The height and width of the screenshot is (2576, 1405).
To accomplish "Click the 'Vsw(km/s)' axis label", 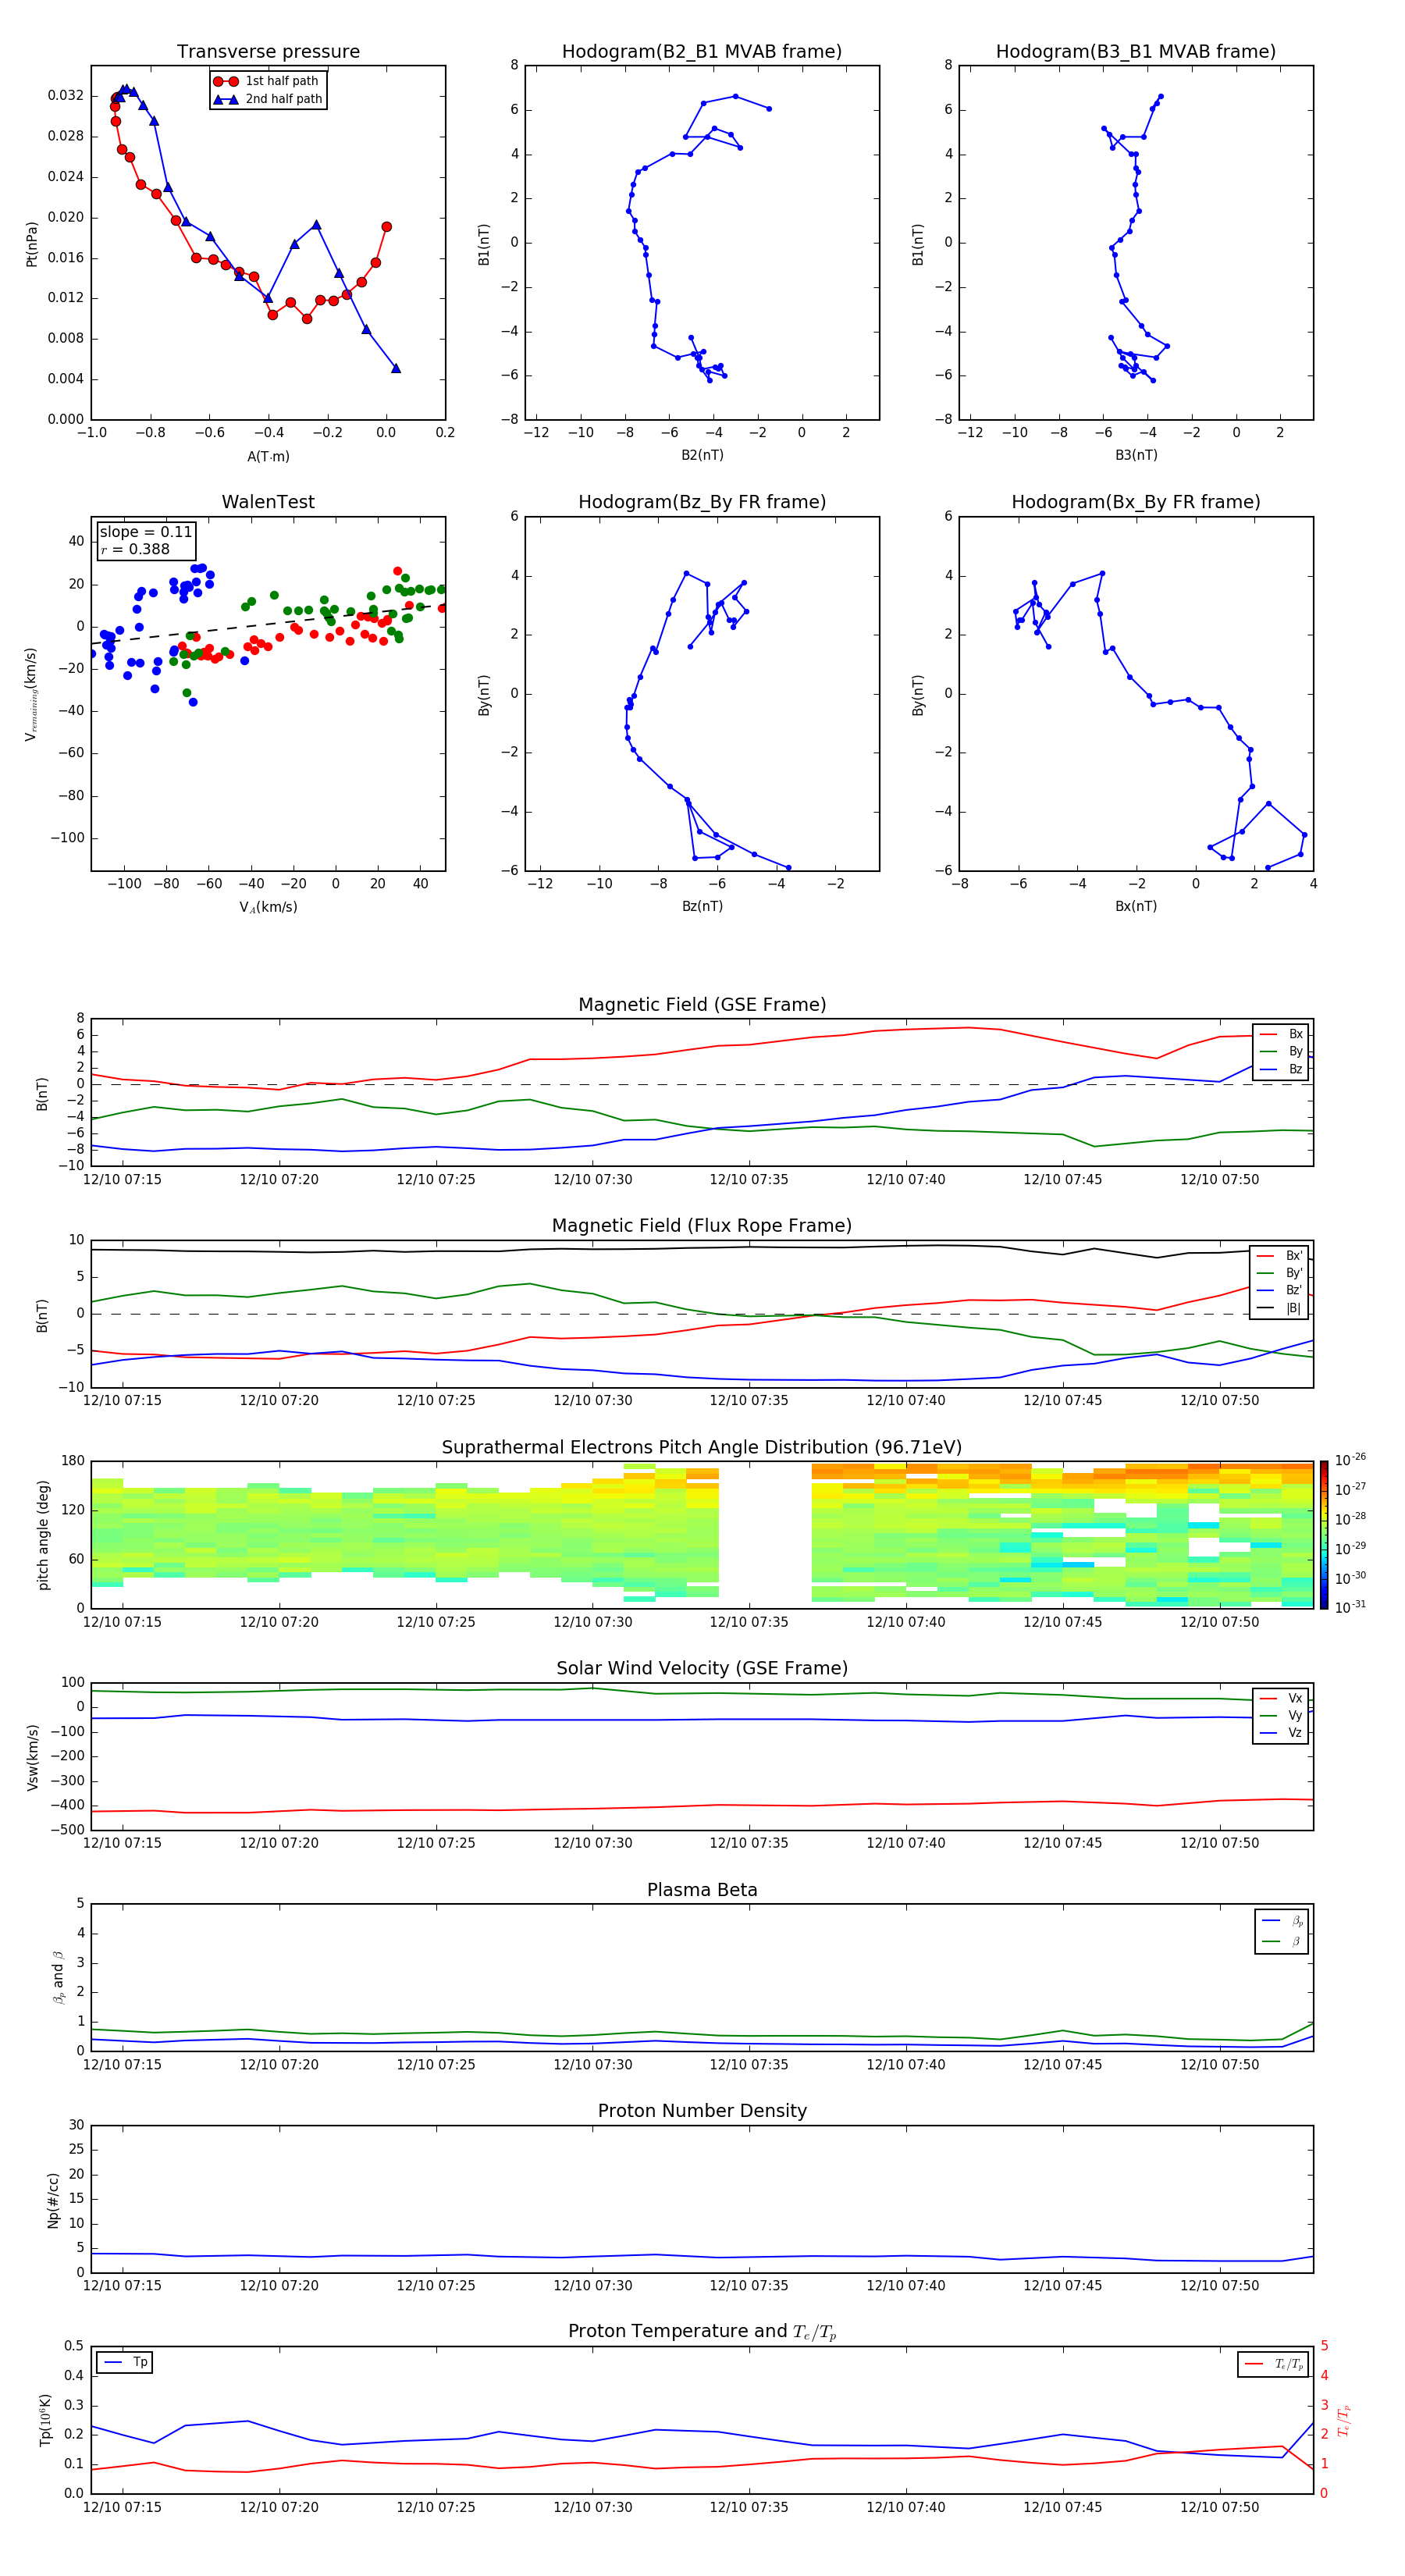I will click(32, 1757).
